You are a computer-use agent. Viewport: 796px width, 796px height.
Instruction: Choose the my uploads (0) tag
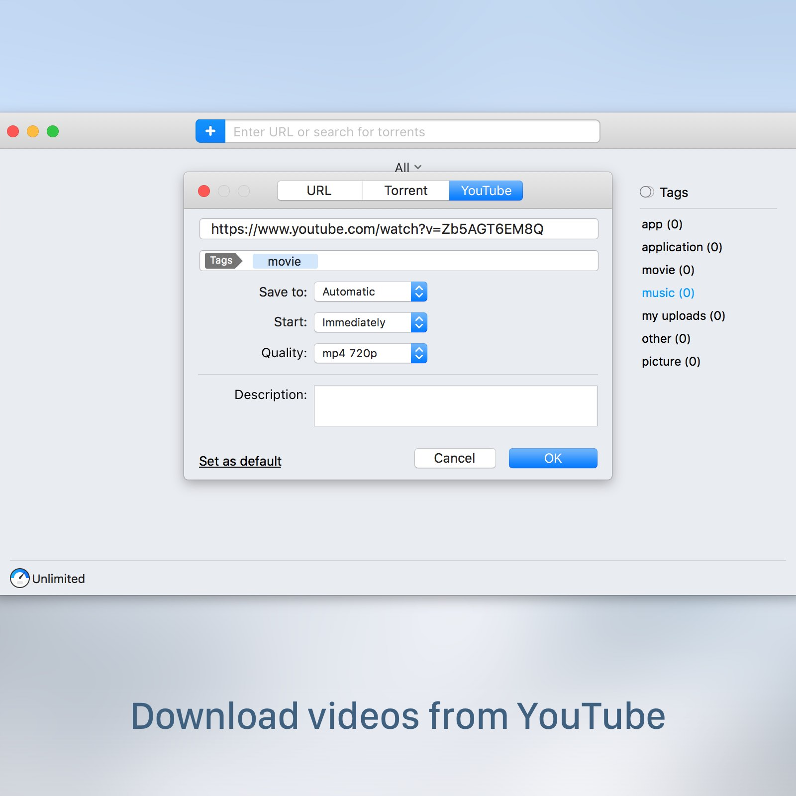coord(683,316)
